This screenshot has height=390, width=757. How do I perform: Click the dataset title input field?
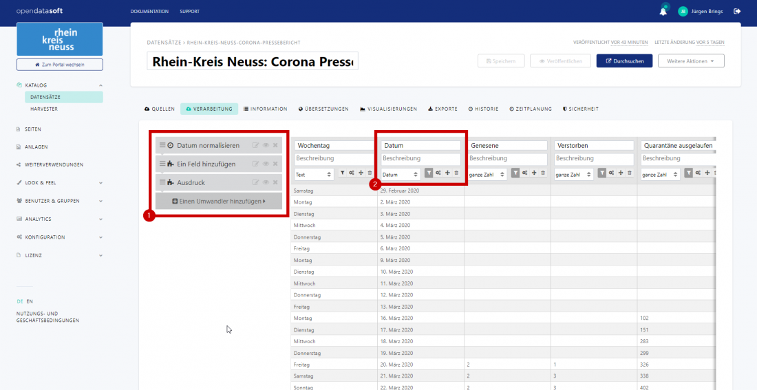[x=253, y=61]
